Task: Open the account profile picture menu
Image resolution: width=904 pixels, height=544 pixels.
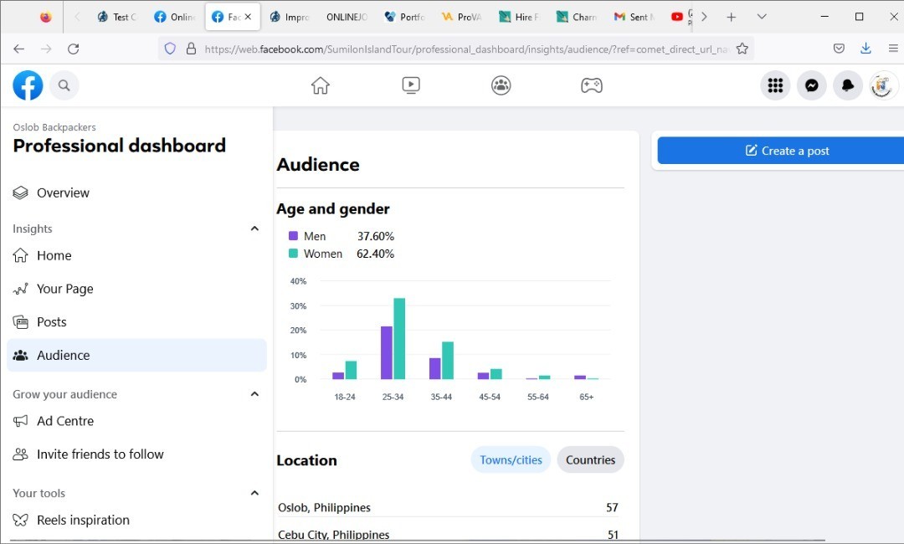Action: (883, 85)
